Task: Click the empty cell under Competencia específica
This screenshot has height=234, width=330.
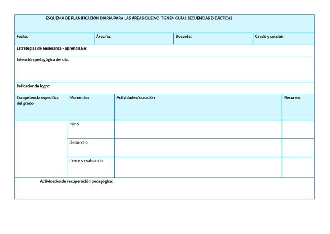Action: coord(41,149)
